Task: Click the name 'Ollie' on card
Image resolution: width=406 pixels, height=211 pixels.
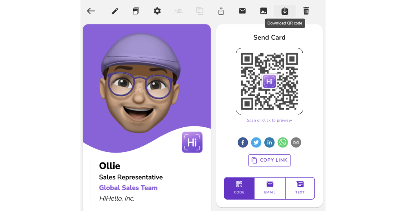Action: (109, 166)
